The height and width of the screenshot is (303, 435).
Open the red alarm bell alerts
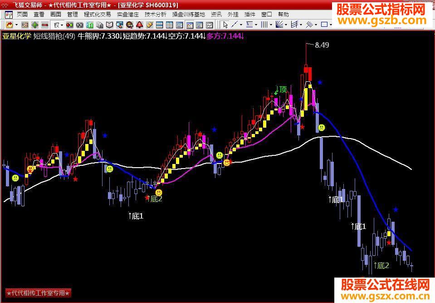coord(140,25)
